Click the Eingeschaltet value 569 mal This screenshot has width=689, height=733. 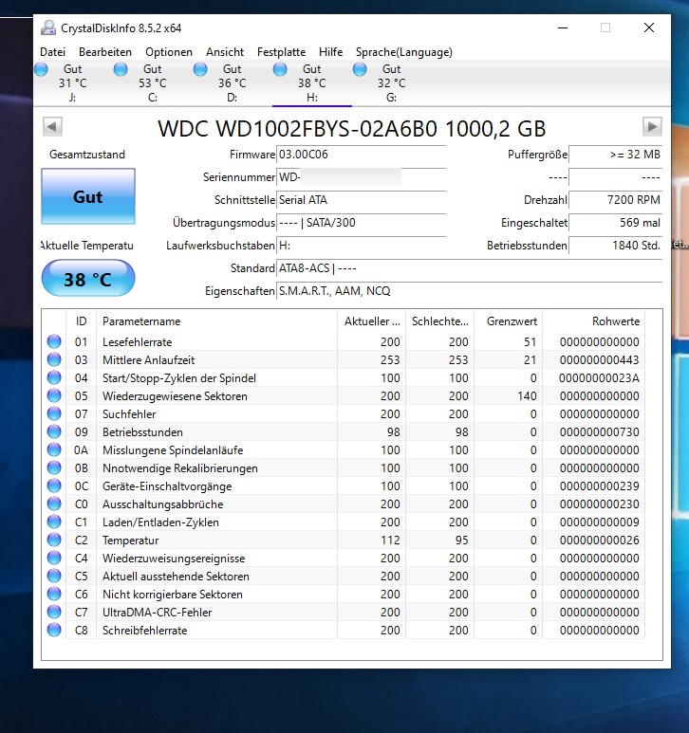[x=616, y=223]
